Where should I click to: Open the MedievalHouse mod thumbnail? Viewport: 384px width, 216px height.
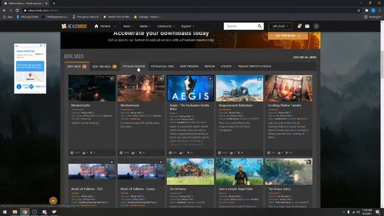tap(141, 88)
